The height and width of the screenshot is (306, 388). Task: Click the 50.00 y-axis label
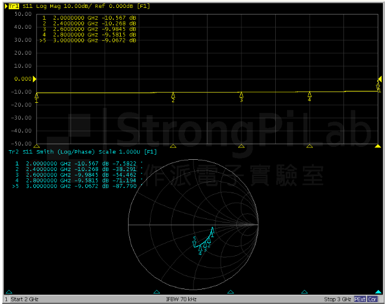[23, 14]
